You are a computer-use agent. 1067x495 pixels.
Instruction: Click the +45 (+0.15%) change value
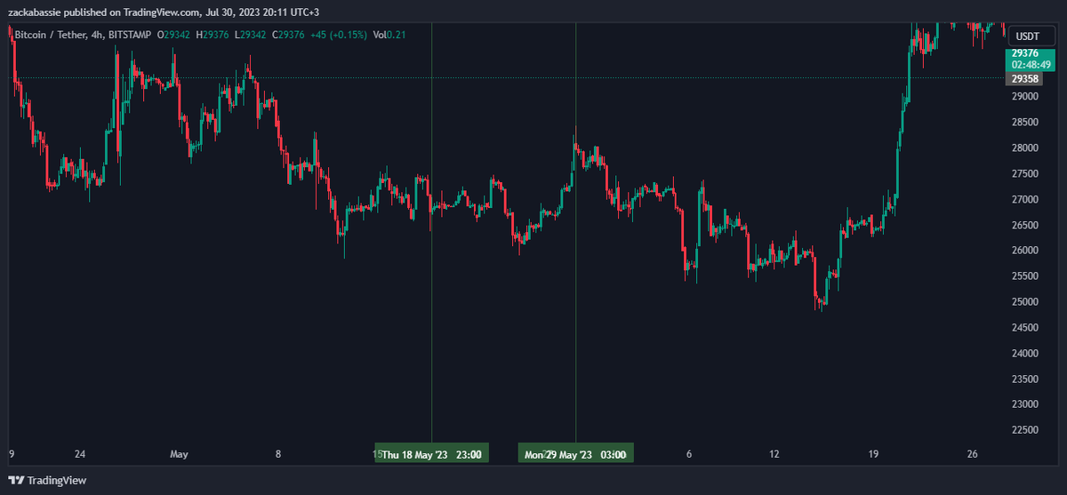tap(337, 35)
